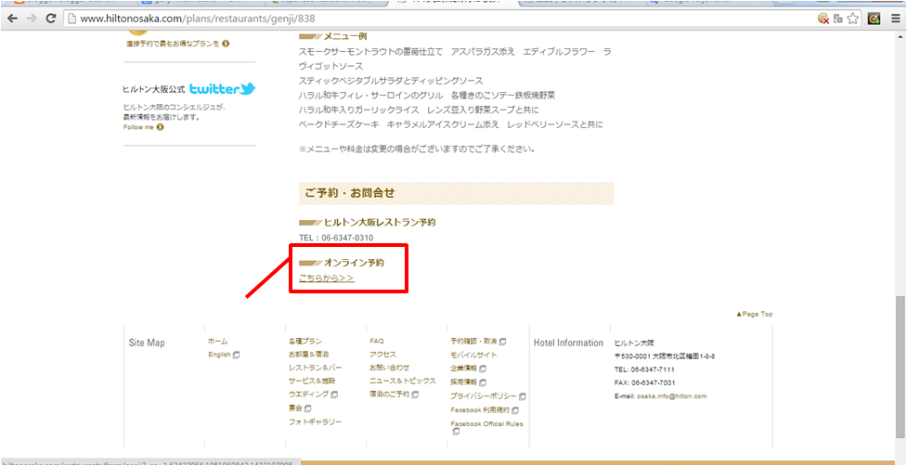Image resolution: width=907 pixels, height=466 pixels.
Task: Click the browser Back arrow
Action: pos(12,19)
